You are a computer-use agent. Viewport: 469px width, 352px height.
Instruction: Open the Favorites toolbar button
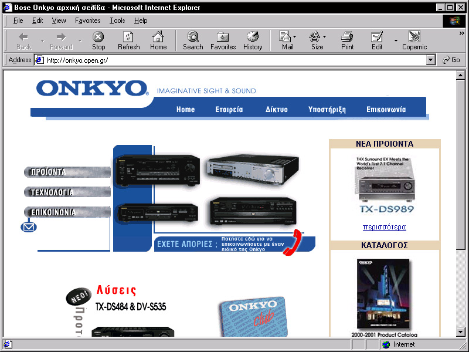(x=223, y=40)
